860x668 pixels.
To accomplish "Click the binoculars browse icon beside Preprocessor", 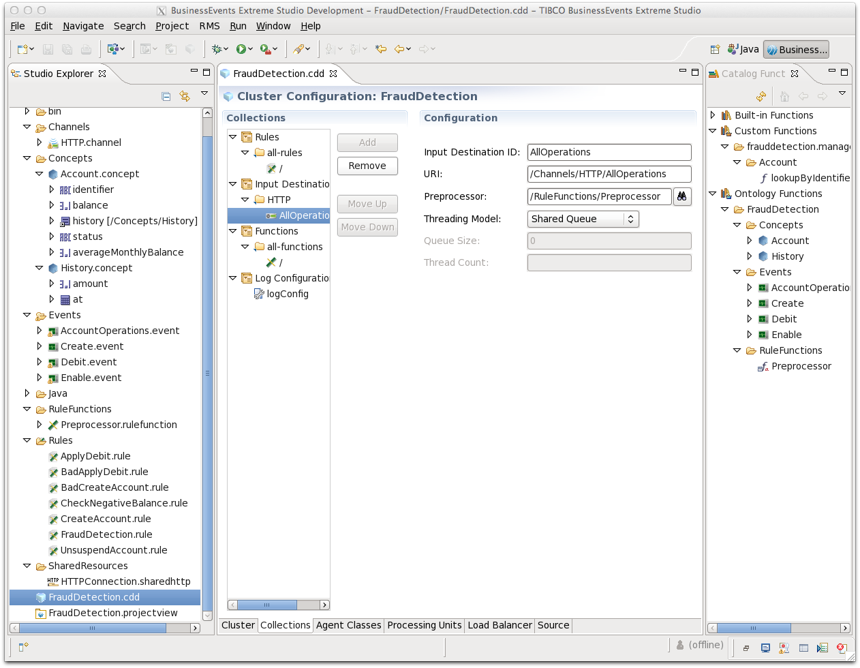I will point(681,196).
